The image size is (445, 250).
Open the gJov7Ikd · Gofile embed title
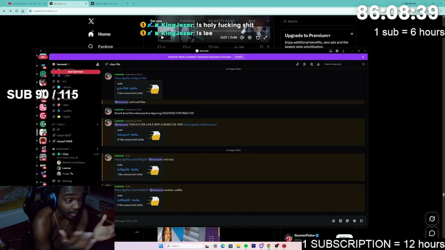click(x=127, y=88)
